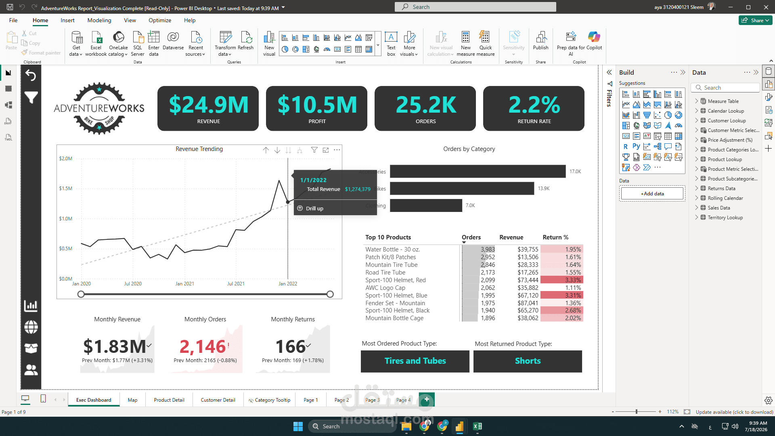
Task: Click the +Add data button
Action: pyautogui.click(x=652, y=194)
